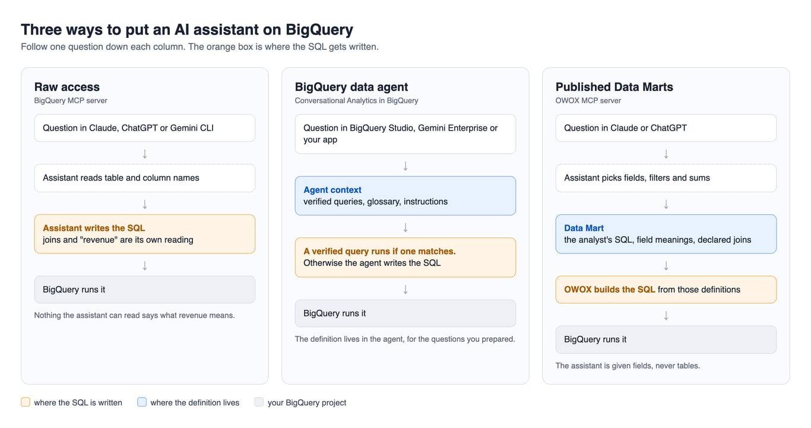Select the 'Assistant reads table and column names' box

click(x=145, y=178)
